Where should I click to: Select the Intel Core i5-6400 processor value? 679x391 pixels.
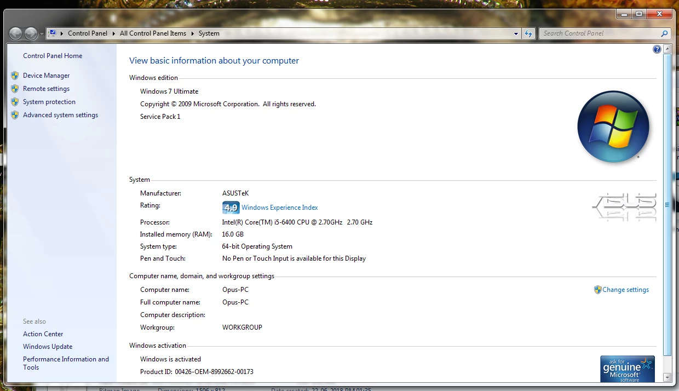pos(297,222)
